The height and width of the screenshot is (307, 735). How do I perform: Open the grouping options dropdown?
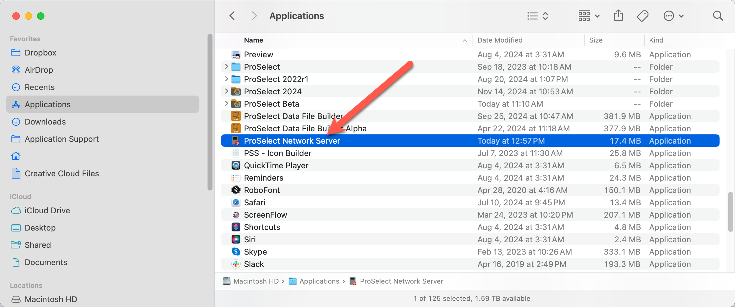point(589,16)
